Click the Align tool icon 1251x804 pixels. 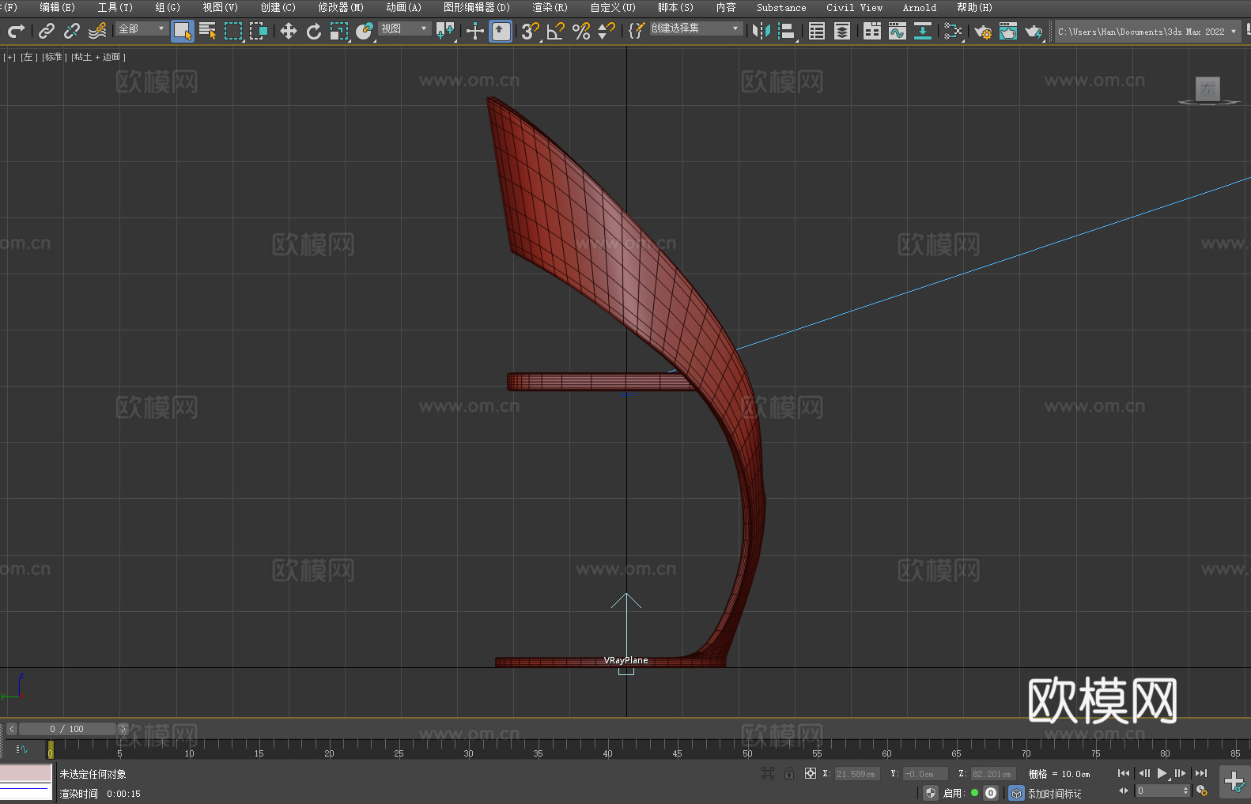coord(787,31)
